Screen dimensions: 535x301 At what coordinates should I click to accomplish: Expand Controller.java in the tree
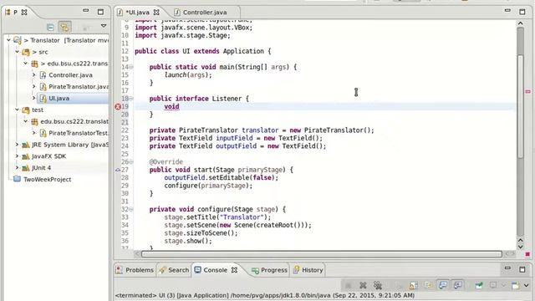tap(33, 74)
